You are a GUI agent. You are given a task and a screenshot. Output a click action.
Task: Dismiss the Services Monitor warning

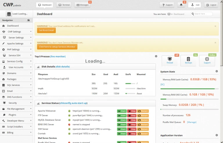[215, 43]
